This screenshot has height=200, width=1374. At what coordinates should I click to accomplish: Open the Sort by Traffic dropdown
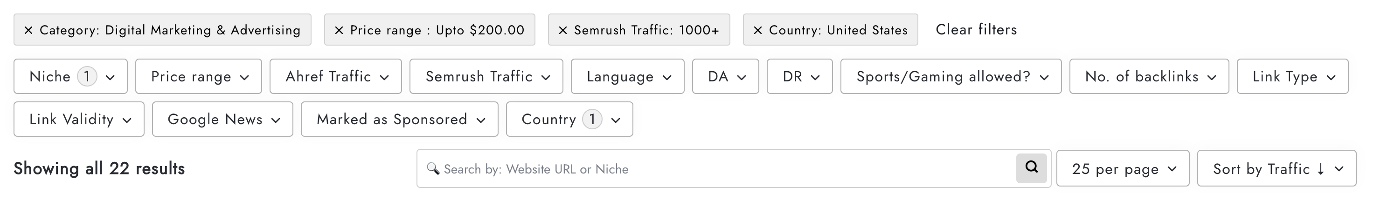[x=1277, y=169]
